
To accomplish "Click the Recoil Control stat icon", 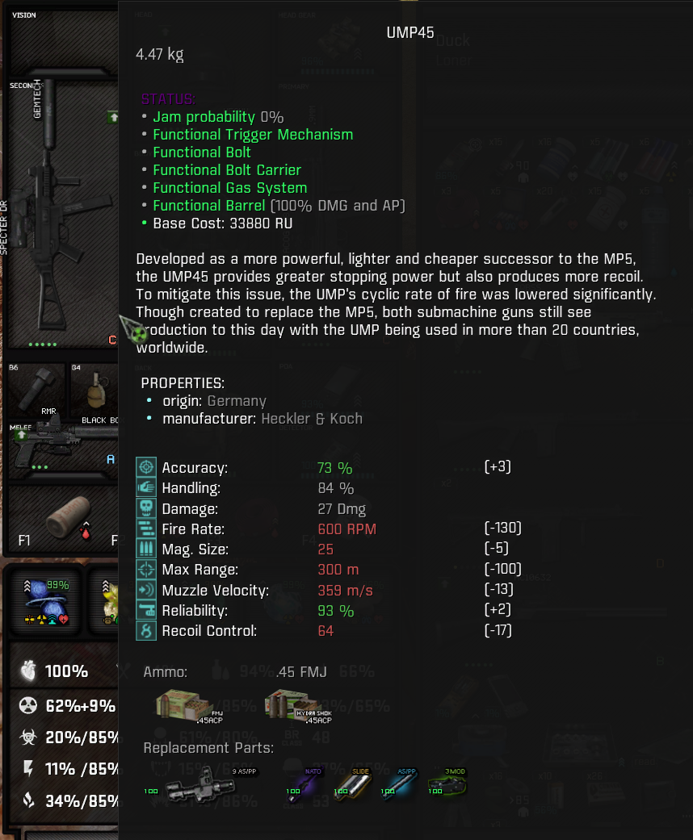I will 146,630.
